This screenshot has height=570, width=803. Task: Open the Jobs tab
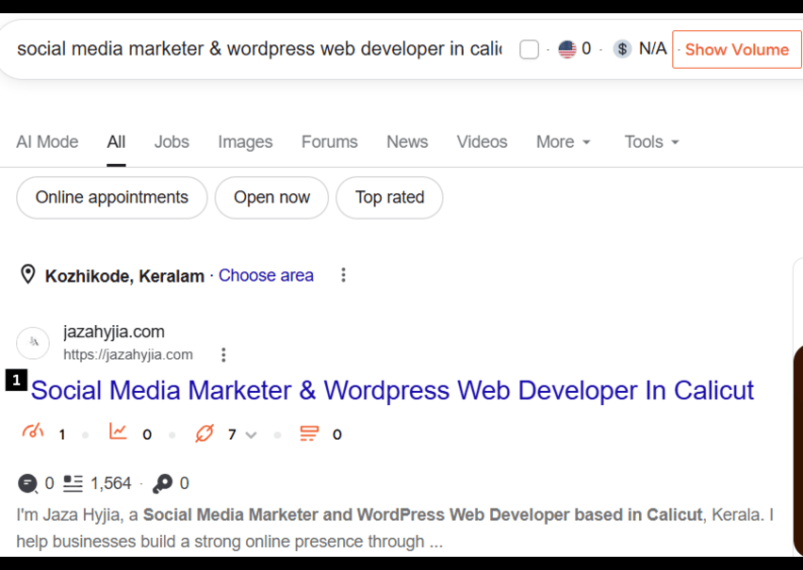pyautogui.click(x=172, y=142)
